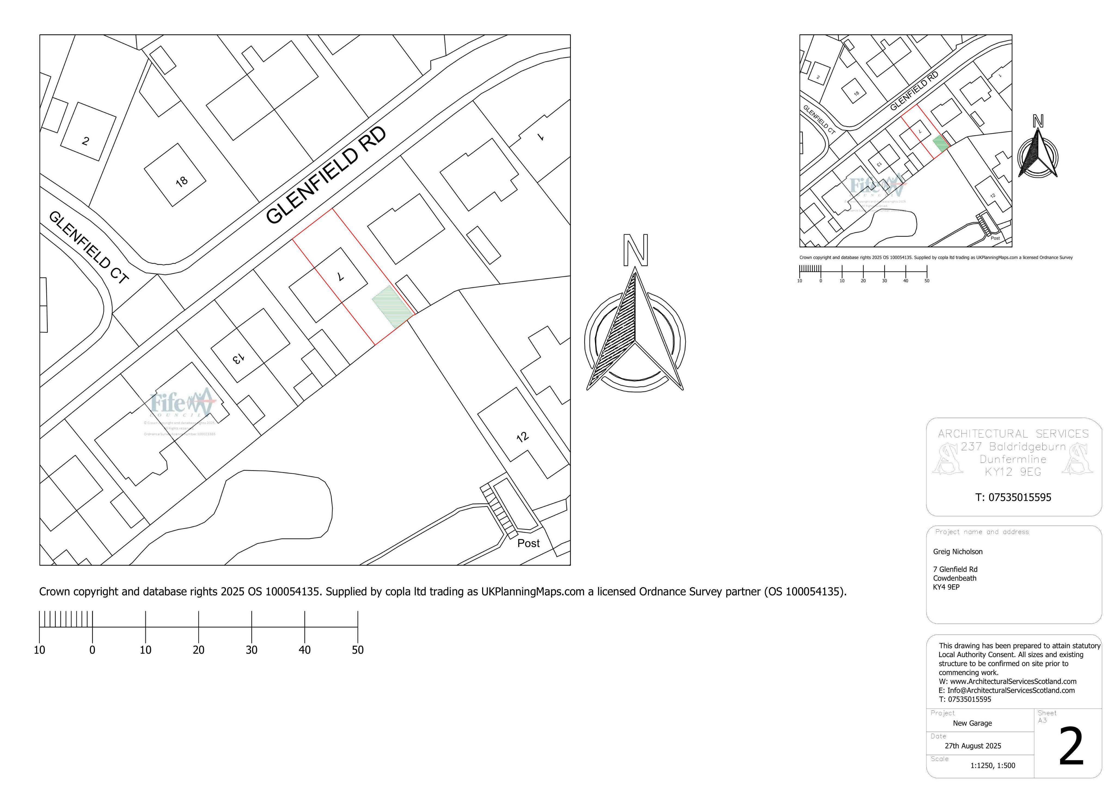
Task: Click the large sheet number 2
Action: (1071, 746)
